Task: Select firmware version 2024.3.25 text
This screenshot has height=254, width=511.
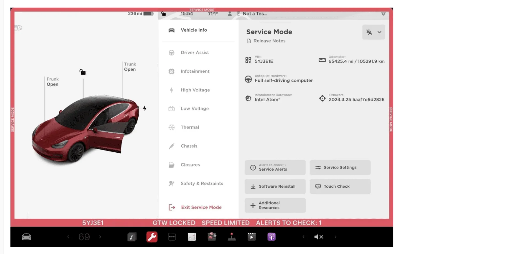Action: click(357, 99)
